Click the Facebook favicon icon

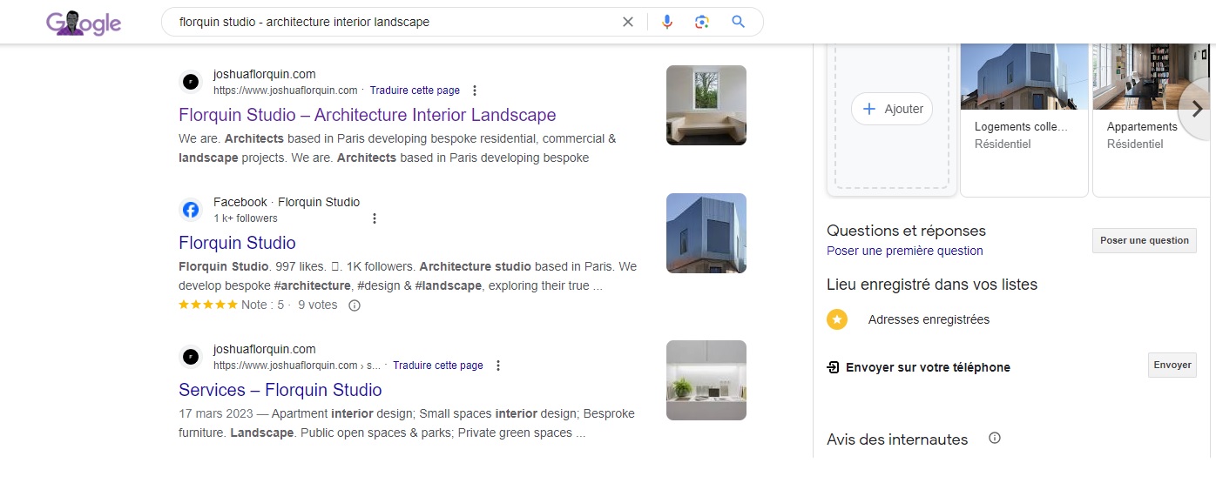pyautogui.click(x=190, y=210)
